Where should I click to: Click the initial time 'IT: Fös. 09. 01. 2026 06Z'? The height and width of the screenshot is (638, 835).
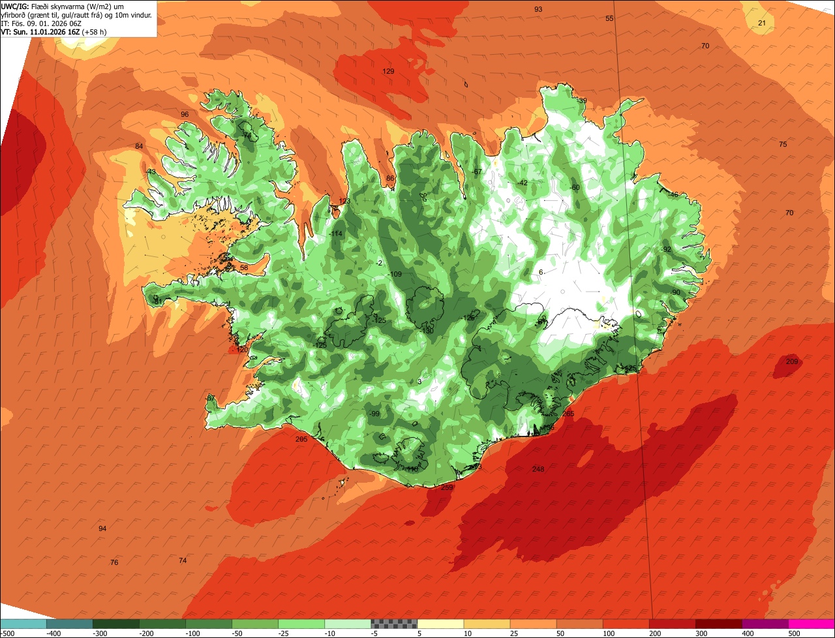coord(42,23)
